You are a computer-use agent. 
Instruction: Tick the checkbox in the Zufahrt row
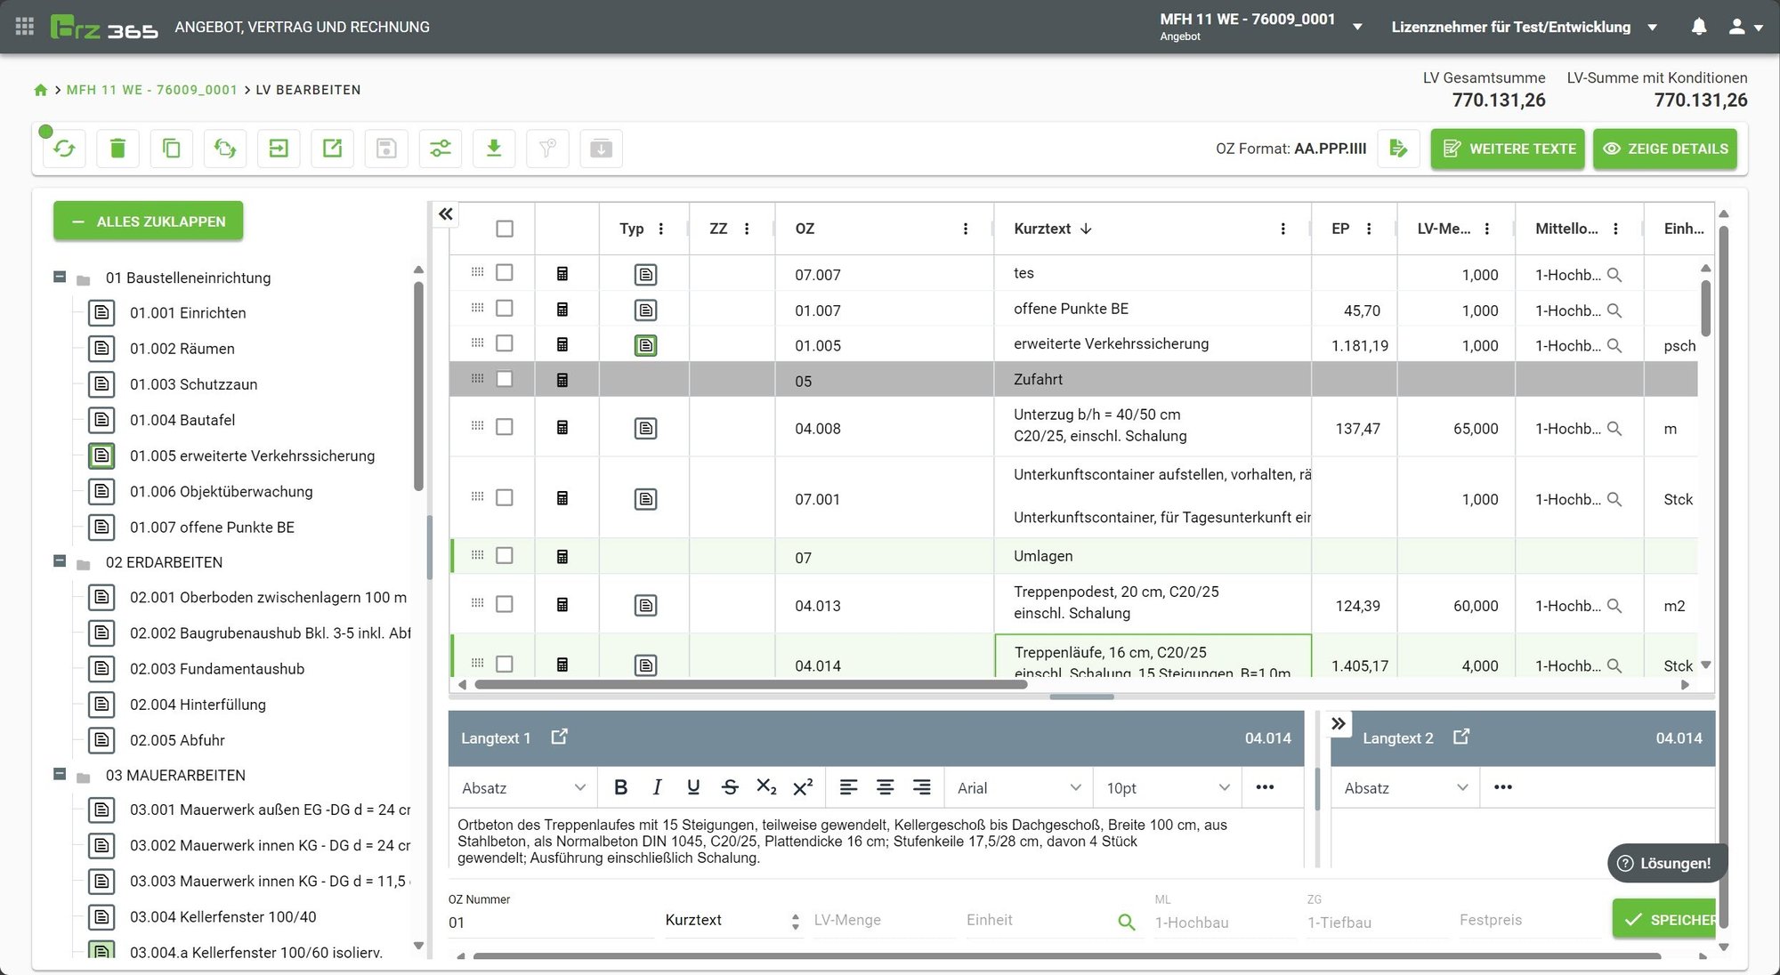(505, 379)
